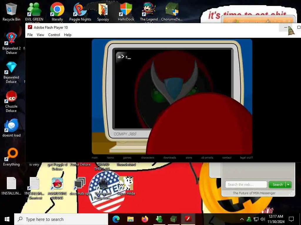Launch Graveyard Party Scre... shortcut
The image size is (301, 225).
(103, 188)
